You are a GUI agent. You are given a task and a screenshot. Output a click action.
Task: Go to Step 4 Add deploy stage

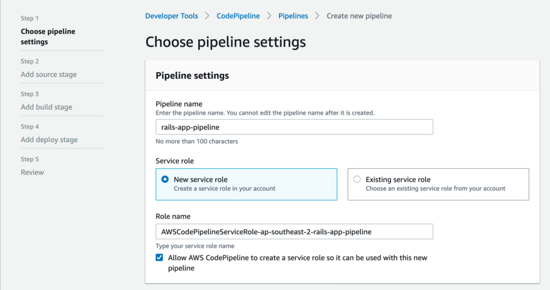(x=49, y=139)
